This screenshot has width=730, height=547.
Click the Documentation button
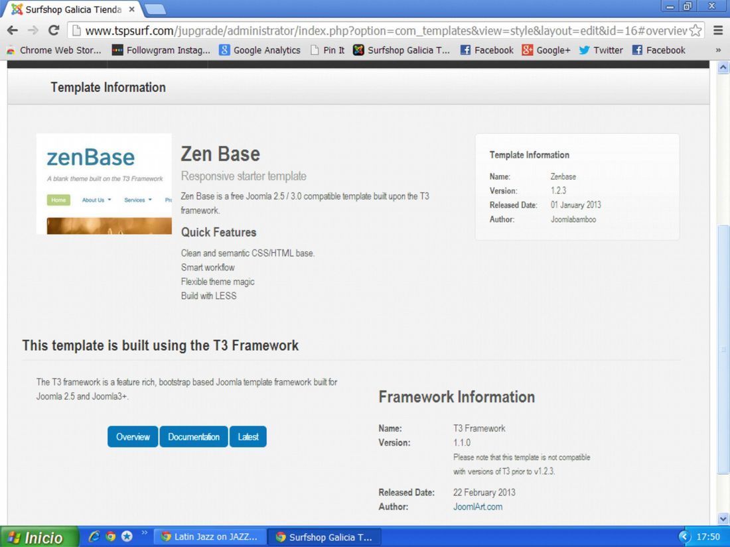(194, 437)
